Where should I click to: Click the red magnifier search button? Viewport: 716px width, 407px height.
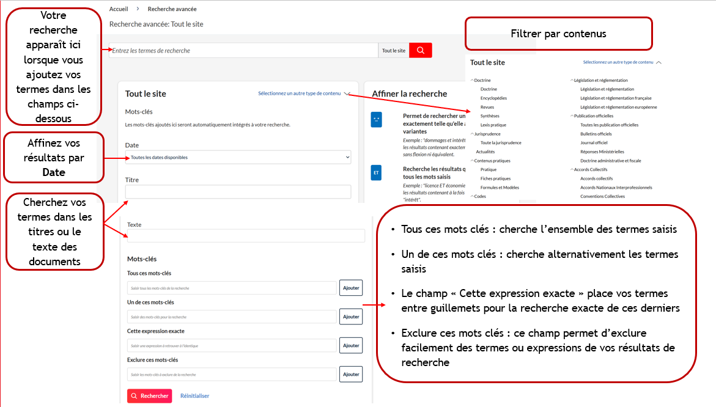tap(421, 51)
